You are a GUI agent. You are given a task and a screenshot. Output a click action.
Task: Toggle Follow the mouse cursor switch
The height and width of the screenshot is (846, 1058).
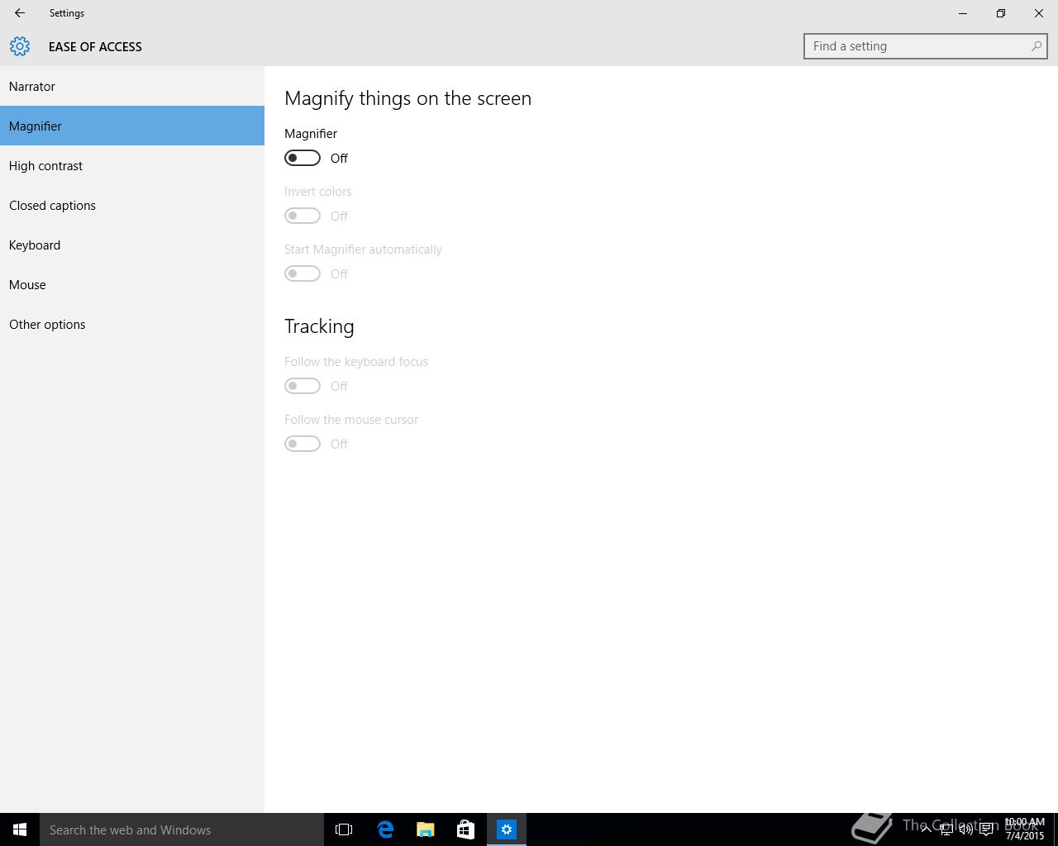pyautogui.click(x=303, y=444)
